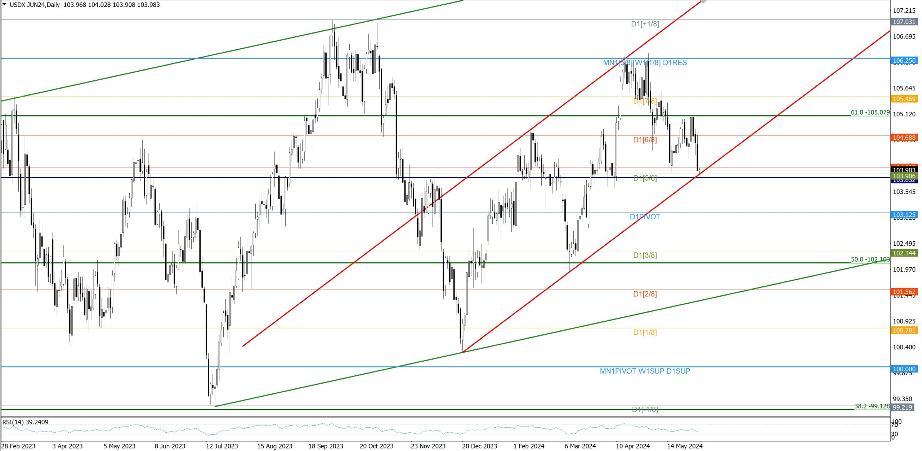The image size is (922, 451).
Task: Click the D1[6/8] Murrey level label
Action: [x=645, y=140]
